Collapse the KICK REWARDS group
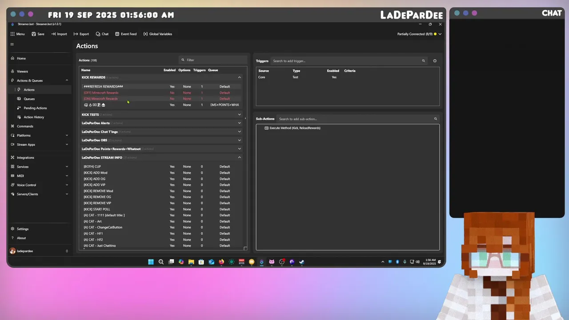Screen dimensions: 569x320 pyautogui.click(x=239, y=77)
